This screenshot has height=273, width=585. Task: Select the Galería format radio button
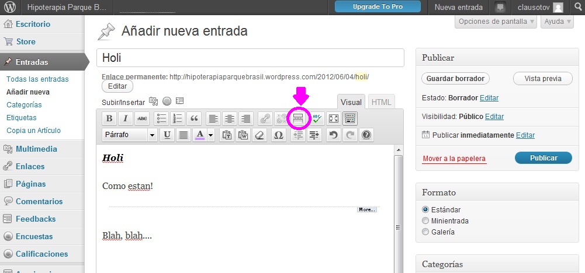425,232
